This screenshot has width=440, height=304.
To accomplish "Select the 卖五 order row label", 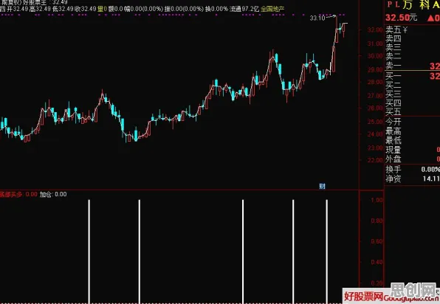I will pos(393,30).
